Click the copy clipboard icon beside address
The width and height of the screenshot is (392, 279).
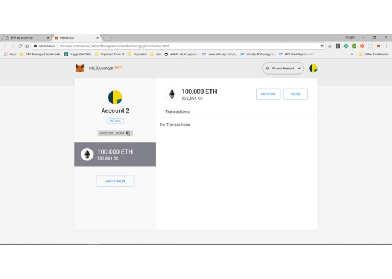[x=128, y=133]
